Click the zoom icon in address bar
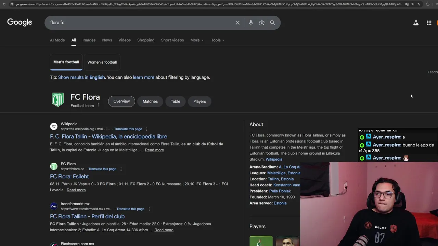Viewport: 438px width, 246px height. click(413, 4)
